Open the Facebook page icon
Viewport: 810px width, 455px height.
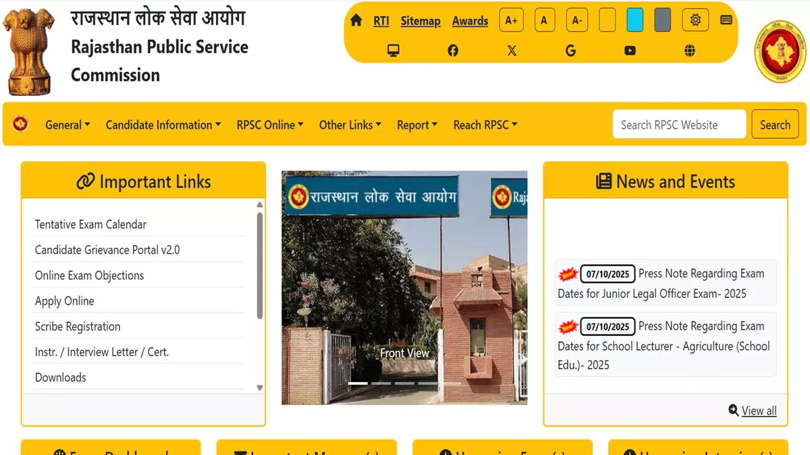click(x=453, y=51)
